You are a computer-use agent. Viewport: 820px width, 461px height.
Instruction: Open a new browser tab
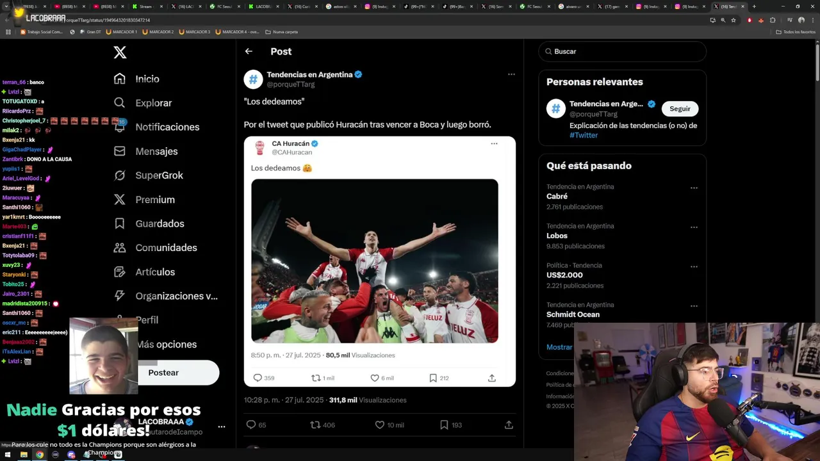[754, 6]
